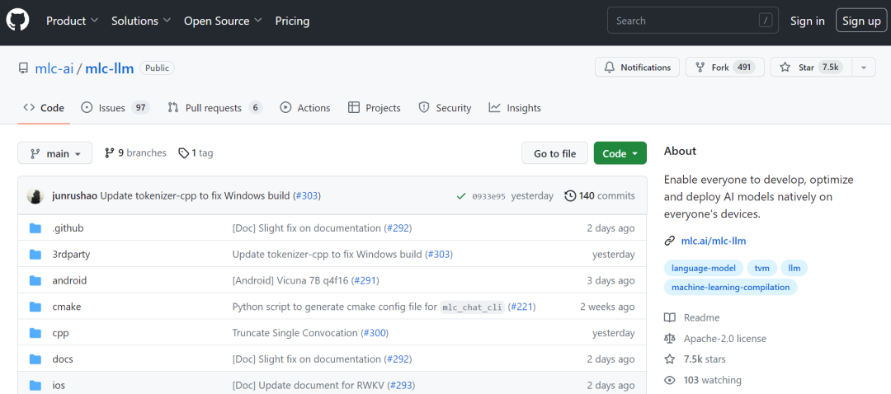Open the .github folder icon
The image size is (891, 394).
pos(35,228)
